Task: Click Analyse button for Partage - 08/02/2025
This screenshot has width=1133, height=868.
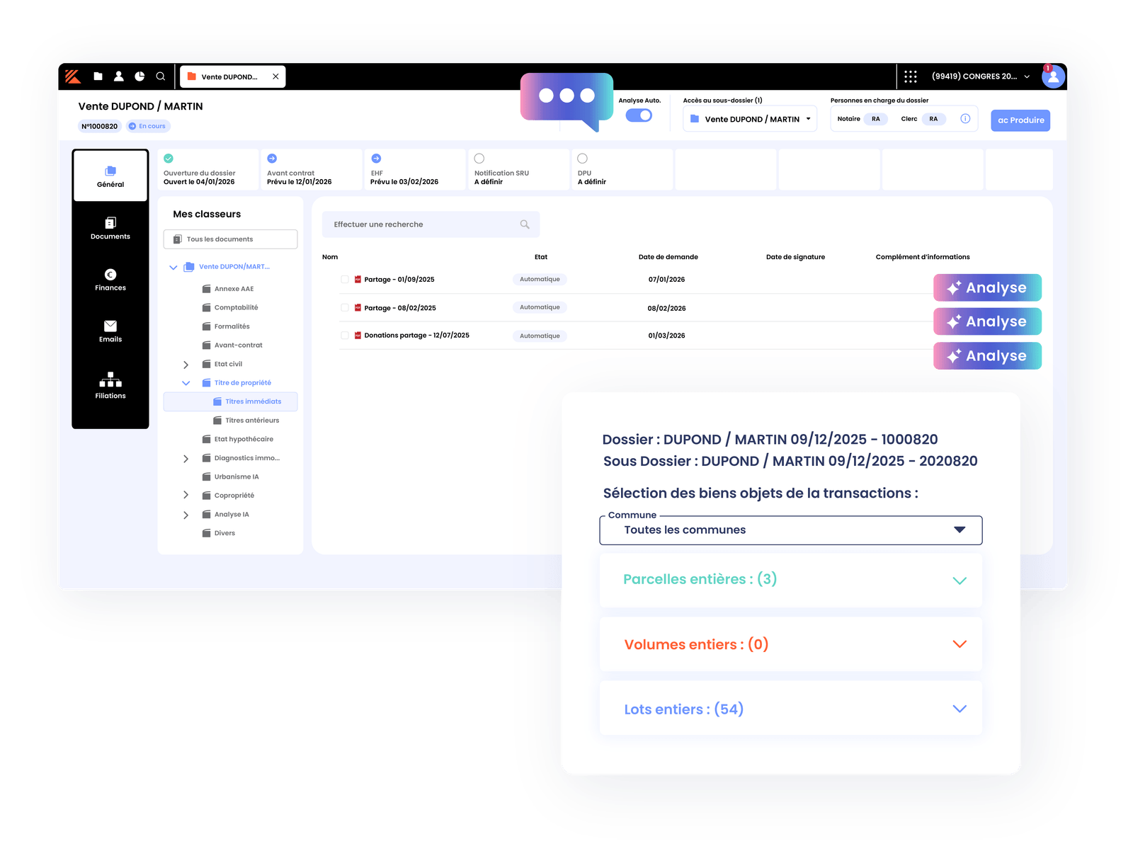Action: point(987,321)
